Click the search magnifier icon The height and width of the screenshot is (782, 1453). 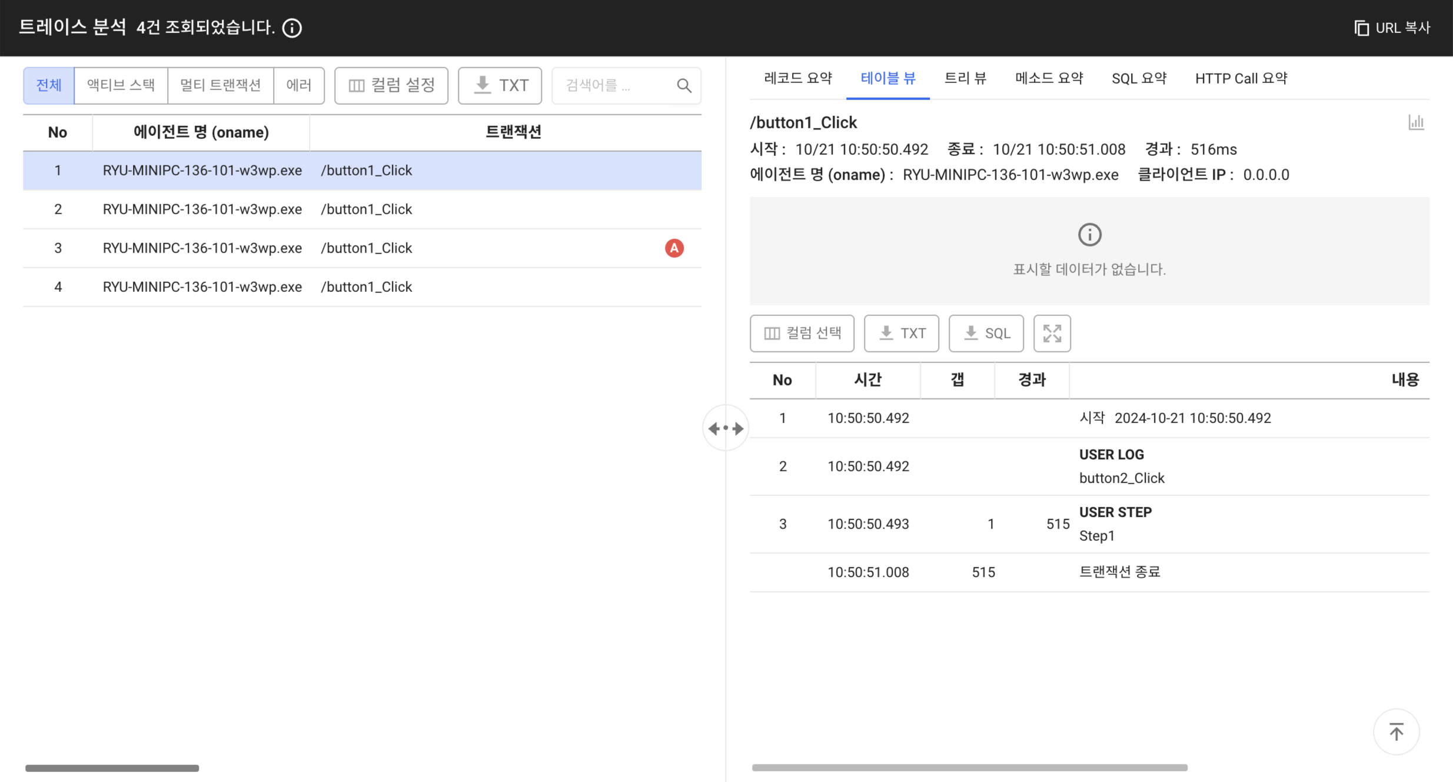point(684,85)
